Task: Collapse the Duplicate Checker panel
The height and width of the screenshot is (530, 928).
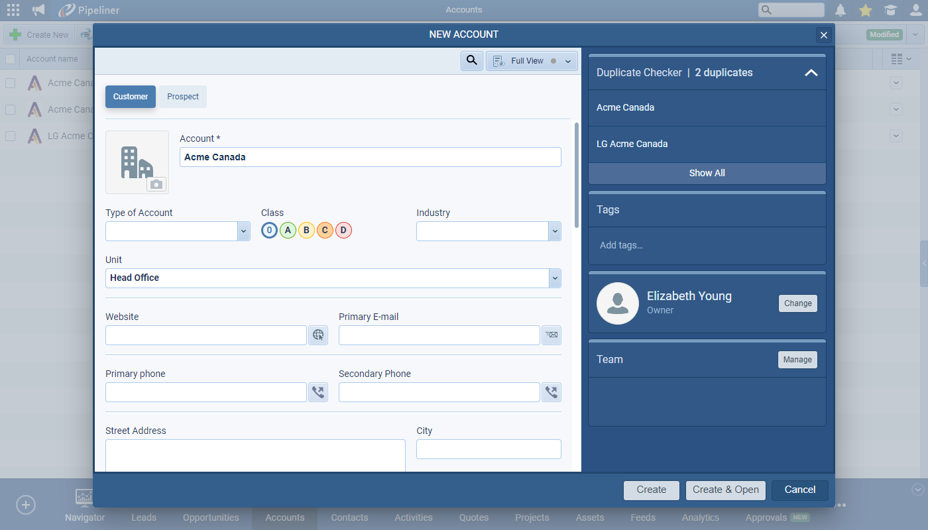Action: 811,73
